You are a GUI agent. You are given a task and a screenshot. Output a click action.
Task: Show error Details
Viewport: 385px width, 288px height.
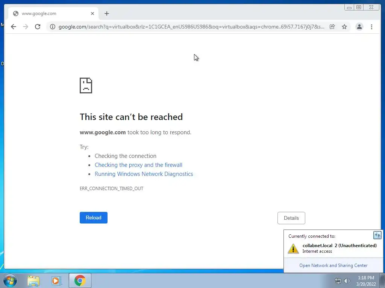tap(291, 218)
